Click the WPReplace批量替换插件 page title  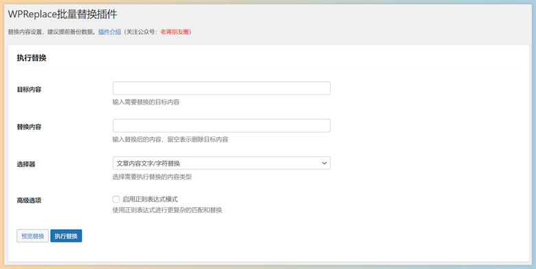point(63,14)
